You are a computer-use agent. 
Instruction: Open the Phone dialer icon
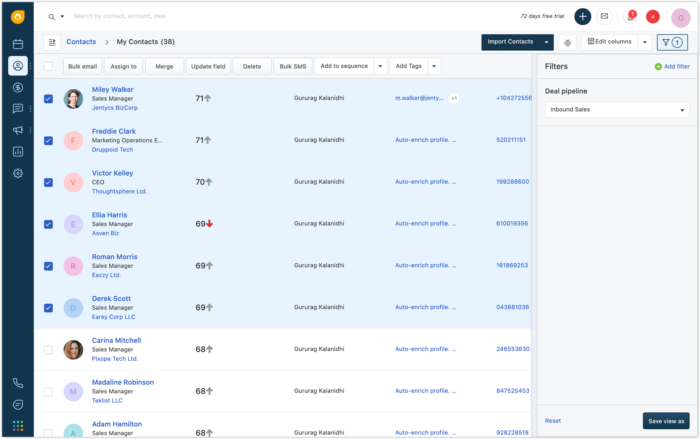tap(18, 383)
